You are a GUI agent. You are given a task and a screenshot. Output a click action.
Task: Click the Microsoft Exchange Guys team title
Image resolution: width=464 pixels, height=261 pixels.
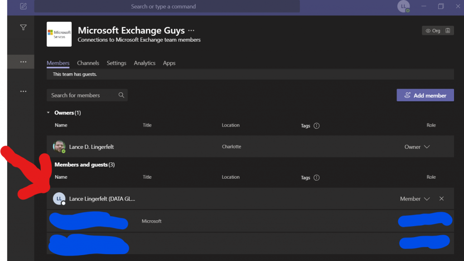tap(131, 30)
